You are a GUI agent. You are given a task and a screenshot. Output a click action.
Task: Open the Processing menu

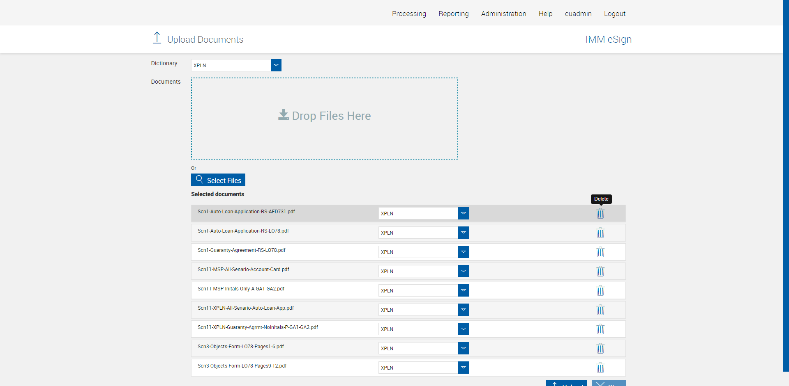pos(409,14)
